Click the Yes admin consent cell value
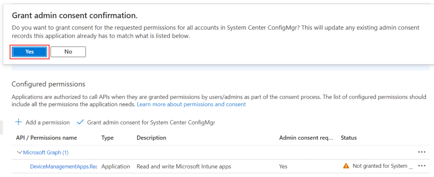 pos(283,166)
